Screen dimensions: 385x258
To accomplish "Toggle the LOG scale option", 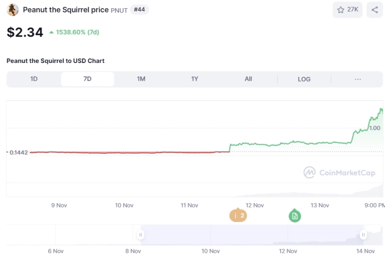I will click(304, 79).
